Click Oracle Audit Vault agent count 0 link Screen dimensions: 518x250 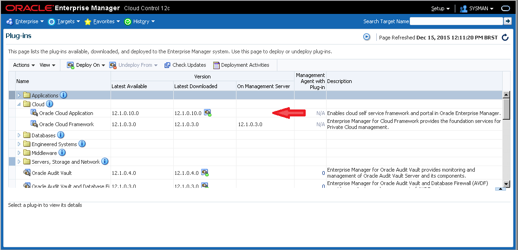[323, 173]
